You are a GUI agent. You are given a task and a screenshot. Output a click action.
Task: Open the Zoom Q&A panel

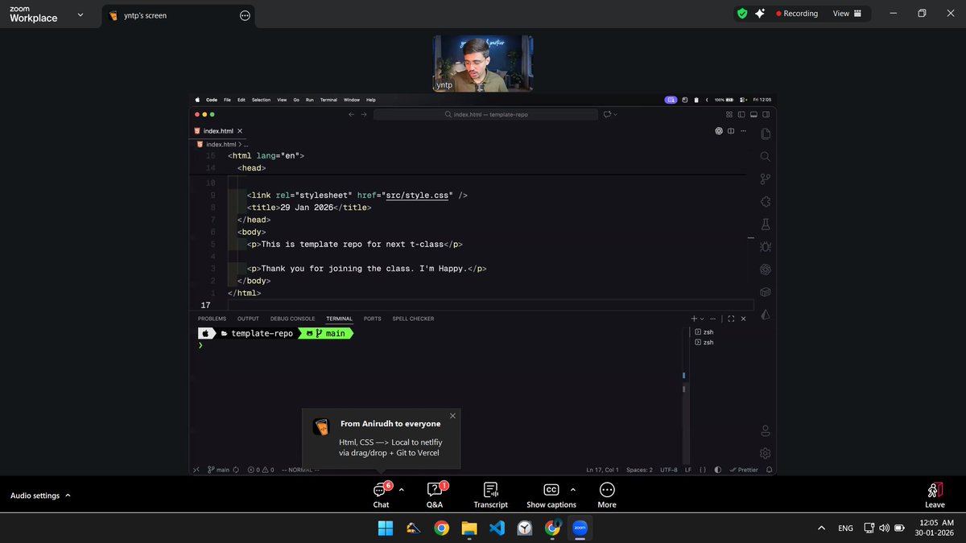coord(435,495)
